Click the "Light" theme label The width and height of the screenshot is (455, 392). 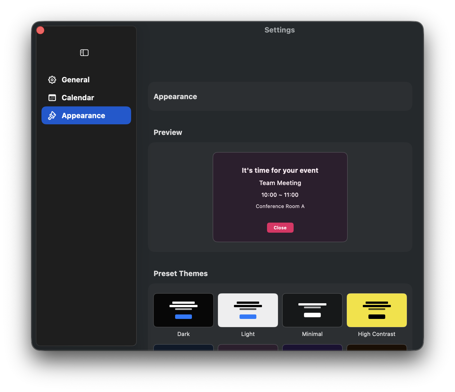[248, 334]
